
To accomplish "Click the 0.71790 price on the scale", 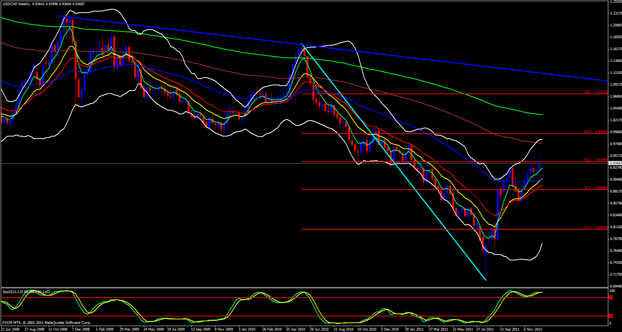I will click(615, 275).
